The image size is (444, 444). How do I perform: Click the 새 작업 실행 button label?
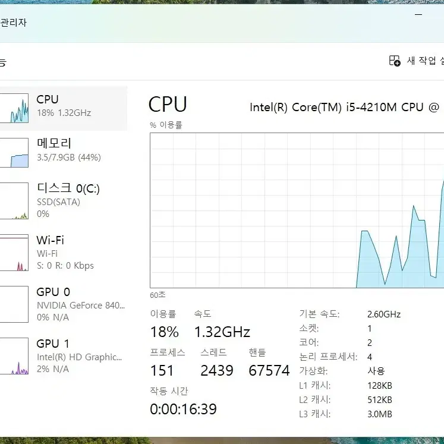426,61
